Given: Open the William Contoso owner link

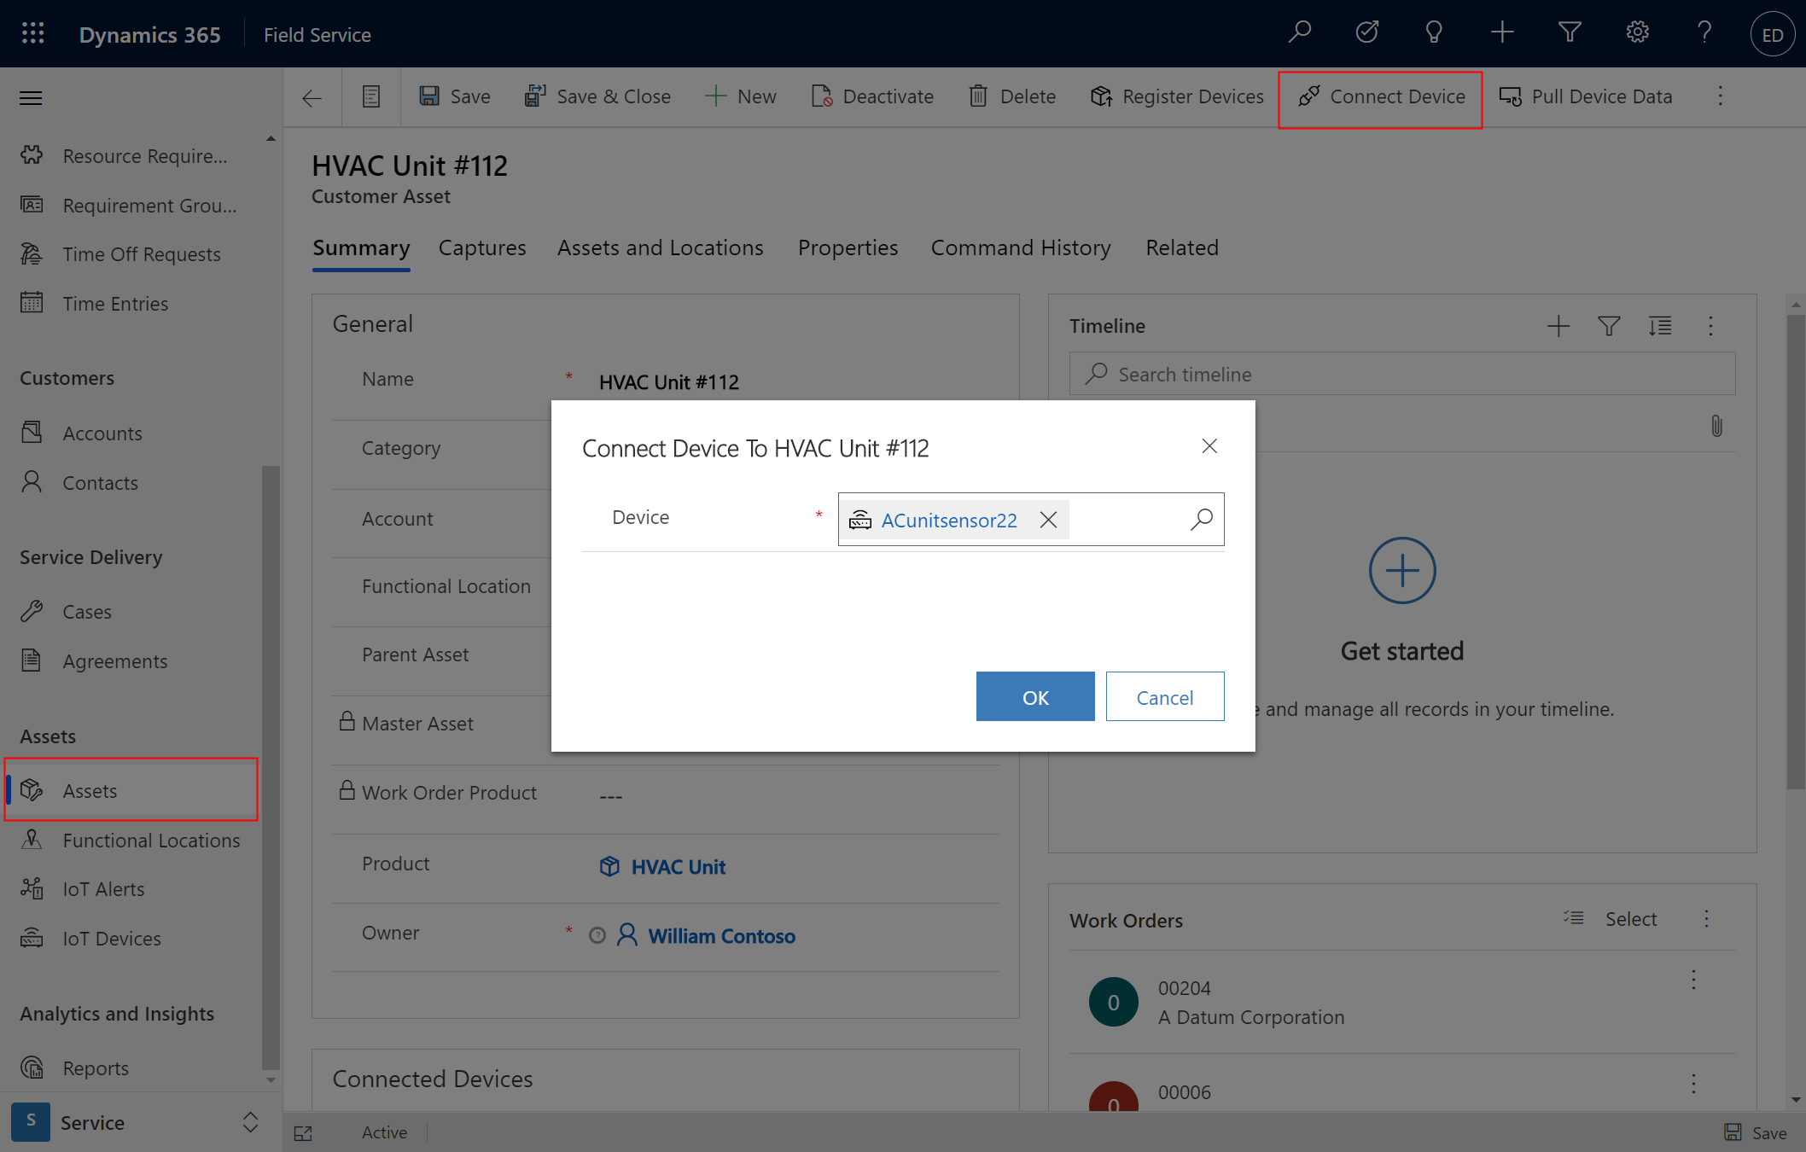Looking at the screenshot, I should point(721,936).
